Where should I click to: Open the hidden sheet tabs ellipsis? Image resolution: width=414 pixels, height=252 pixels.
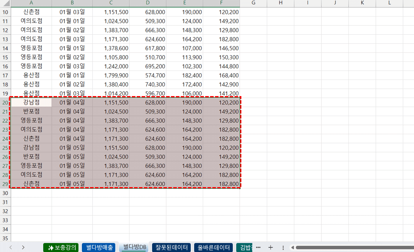coord(258,247)
